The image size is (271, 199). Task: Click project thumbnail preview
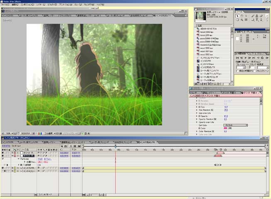(x=200, y=17)
